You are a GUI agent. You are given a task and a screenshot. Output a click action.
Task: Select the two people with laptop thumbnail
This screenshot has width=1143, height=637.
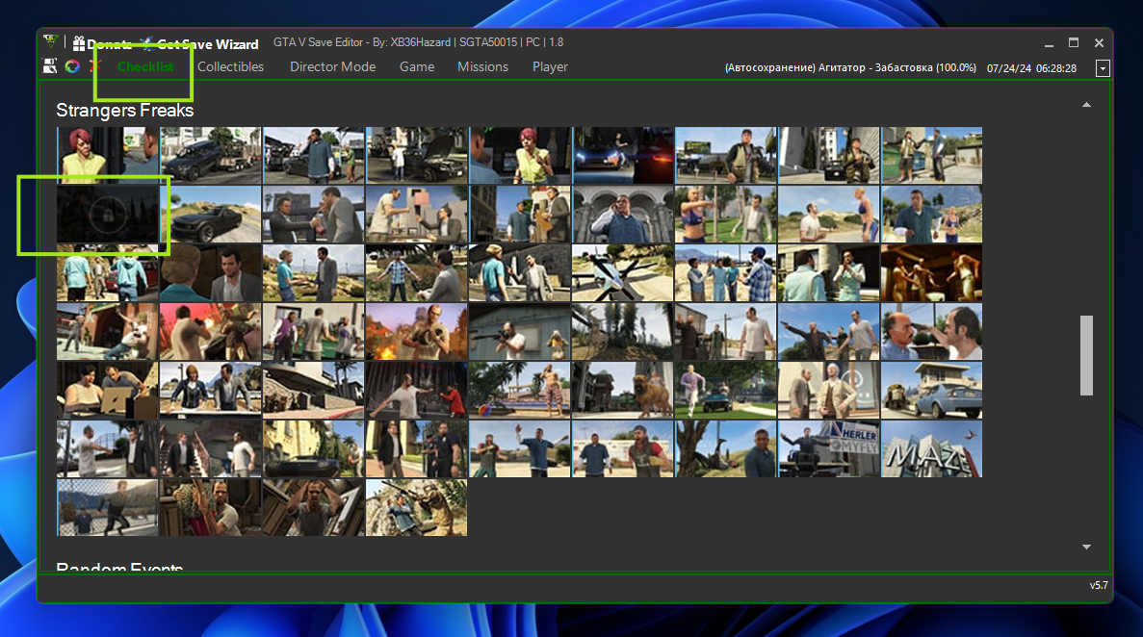click(x=107, y=390)
